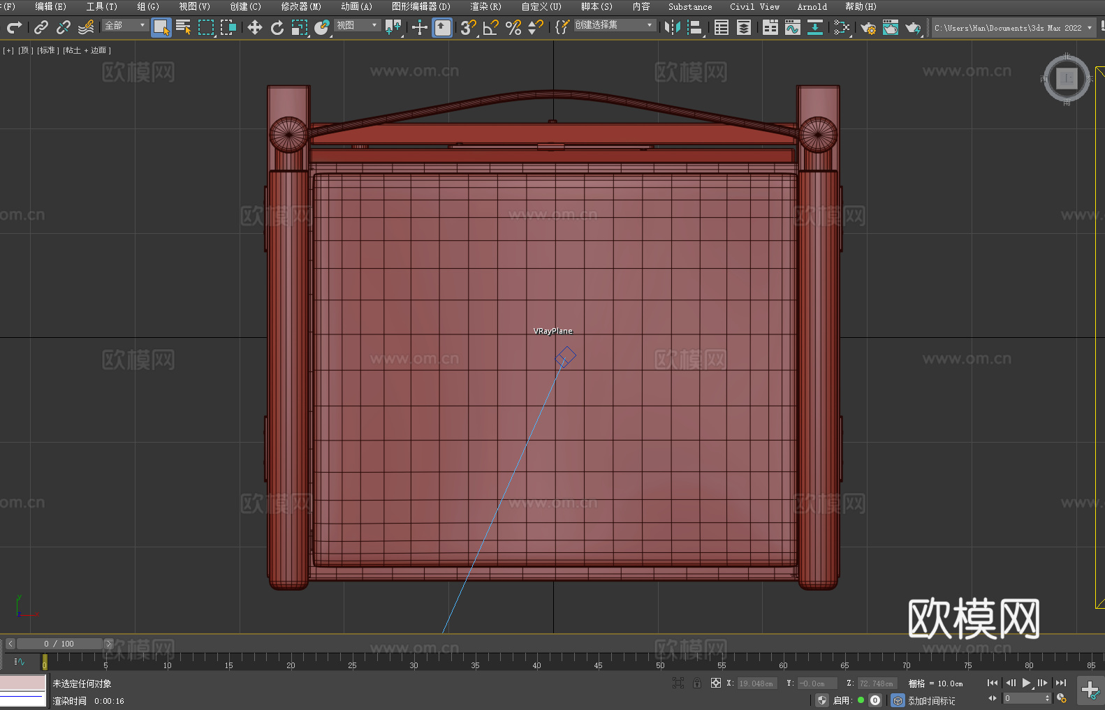Open the Arnold menu
Image resolution: width=1105 pixels, height=710 pixels.
(812, 6)
